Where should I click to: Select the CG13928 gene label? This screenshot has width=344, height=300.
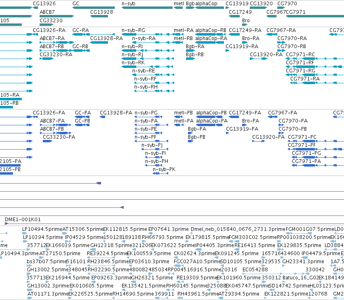101,12
